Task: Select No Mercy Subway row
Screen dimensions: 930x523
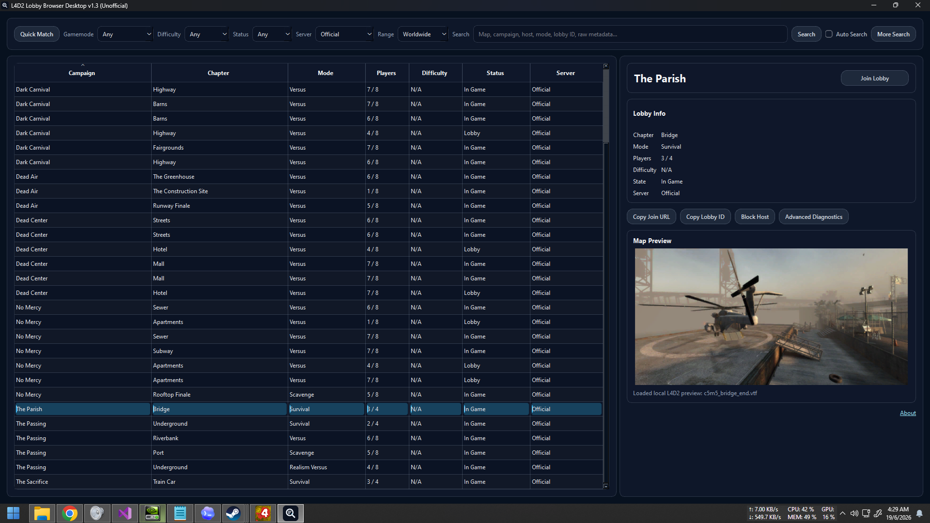Action: (309, 351)
